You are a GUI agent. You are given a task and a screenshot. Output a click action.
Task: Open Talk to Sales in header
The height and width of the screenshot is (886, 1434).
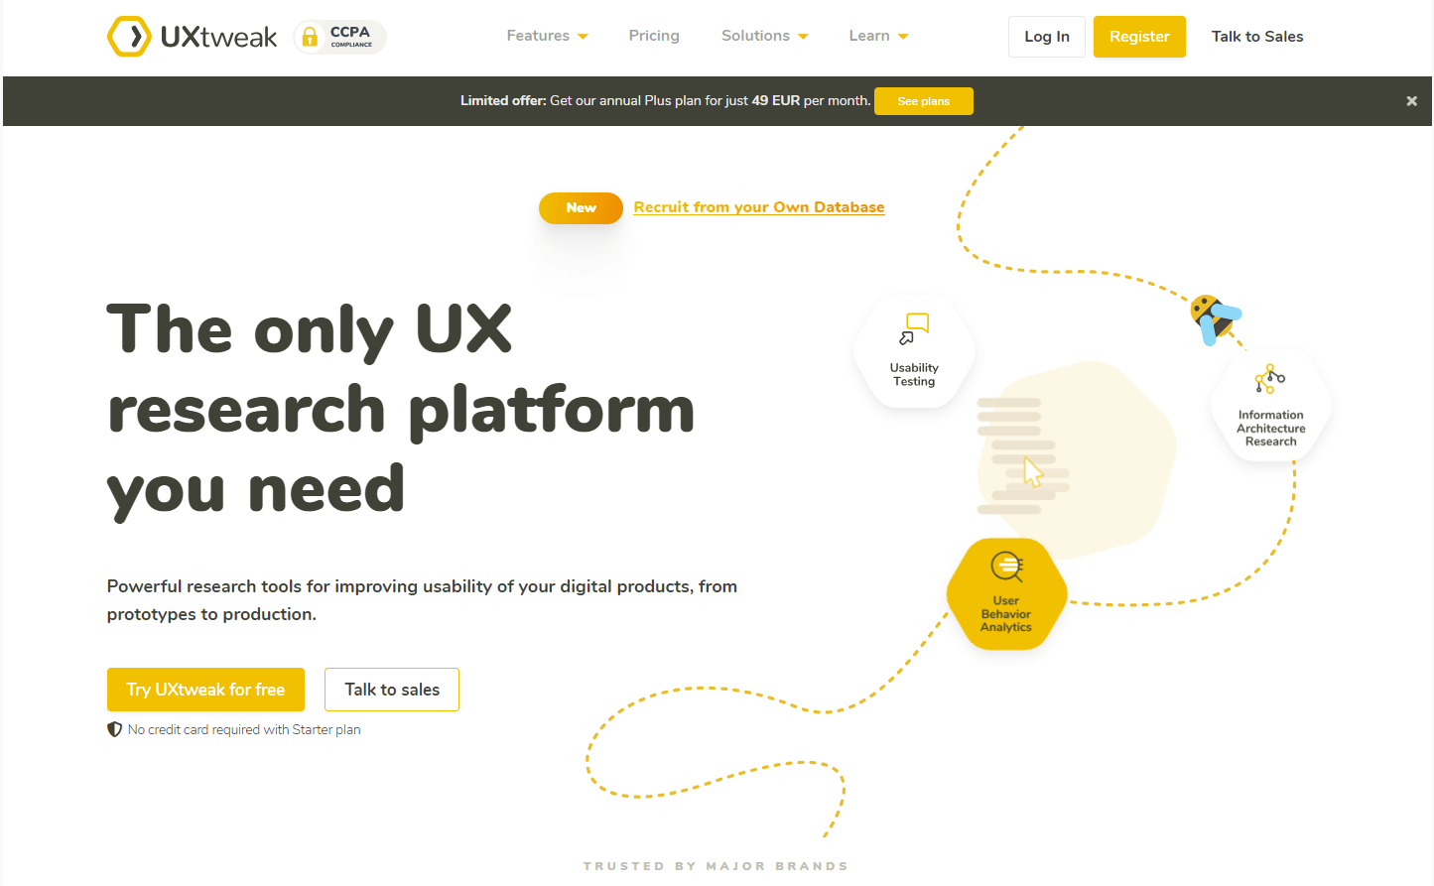tap(1257, 37)
